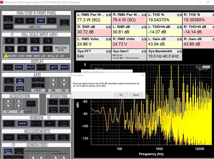Image resolution: width=214 pixels, height=159 pixels.
Task: Toggle the RIGHT channel display
Action: tap(64, 67)
